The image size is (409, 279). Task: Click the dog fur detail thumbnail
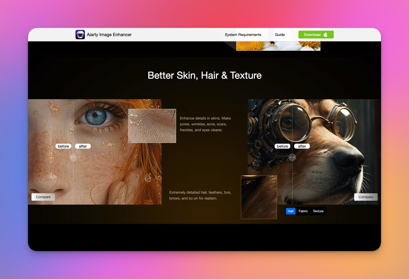point(259,197)
